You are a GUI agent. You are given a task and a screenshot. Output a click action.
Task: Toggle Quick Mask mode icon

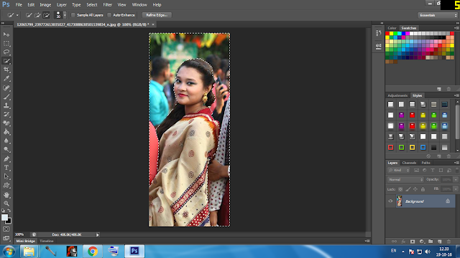click(6, 229)
